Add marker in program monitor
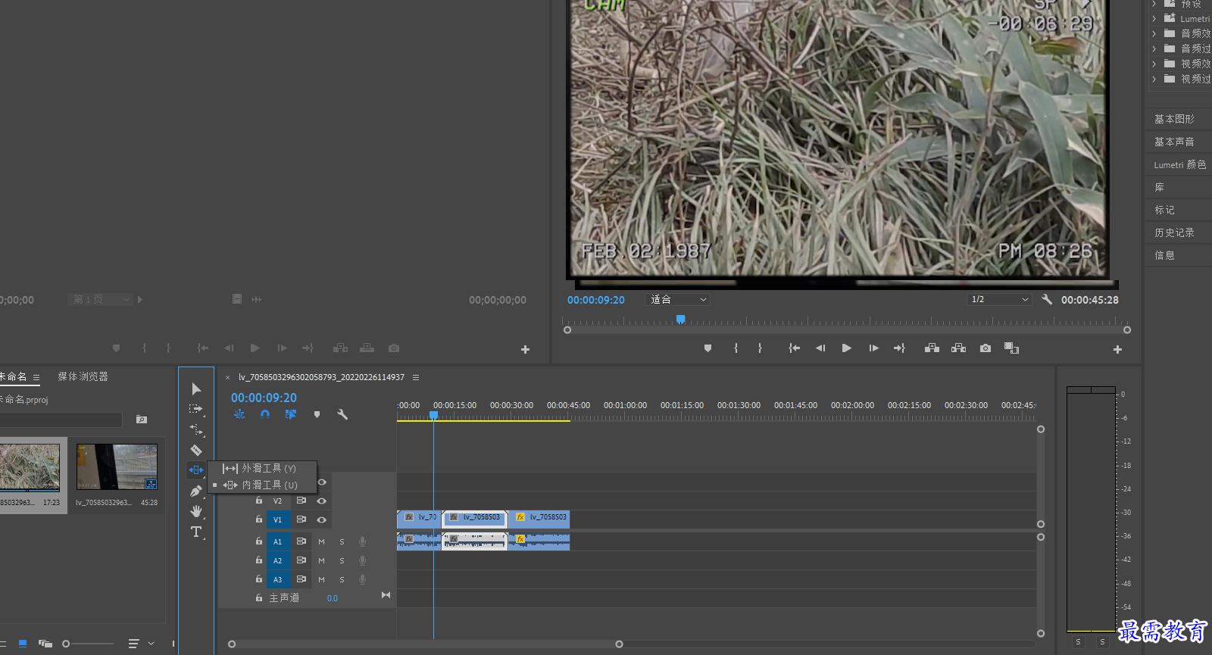1212x655 pixels. click(708, 348)
